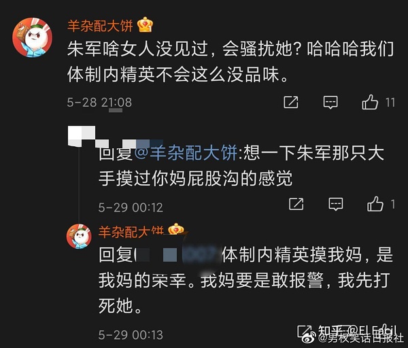This screenshot has width=408, height=348.
Task: Tap forward icon on the top comment
Action: pos(290,102)
